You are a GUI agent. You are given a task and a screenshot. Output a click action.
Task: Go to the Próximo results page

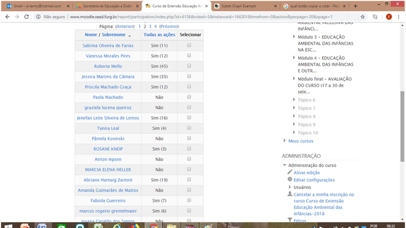[x=169, y=27]
